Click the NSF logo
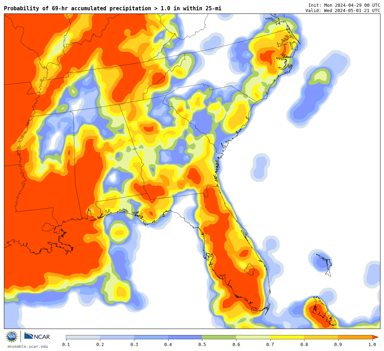This screenshot has height=351, width=384. [x=12, y=336]
